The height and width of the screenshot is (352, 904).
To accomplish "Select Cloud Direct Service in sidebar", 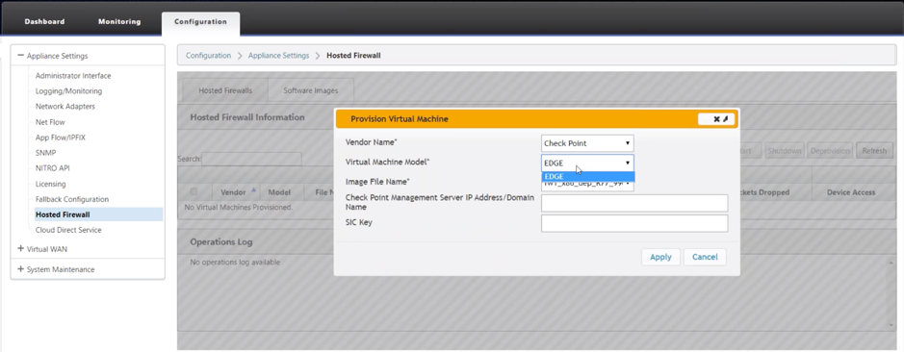I will click(x=68, y=230).
